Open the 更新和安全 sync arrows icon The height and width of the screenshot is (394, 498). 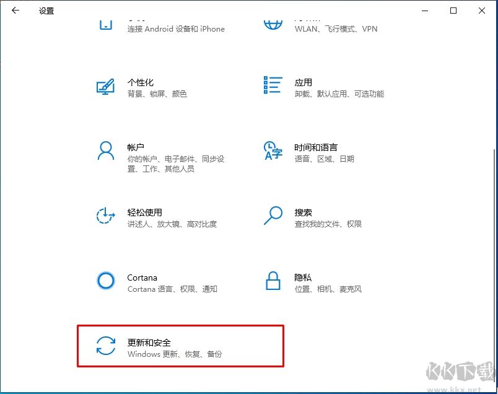coord(106,346)
